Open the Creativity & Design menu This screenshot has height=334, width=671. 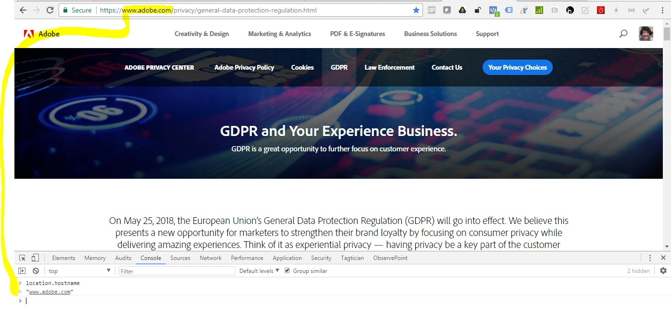[x=201, y=34]
